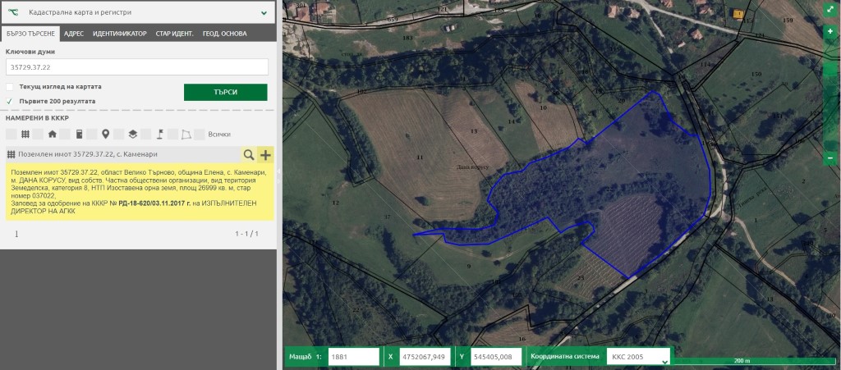The height and width of the screenshot is (370, 841).
Task: Toggle 'Първите 200 резултата' checkbox
Action: (x=10, y=101)
